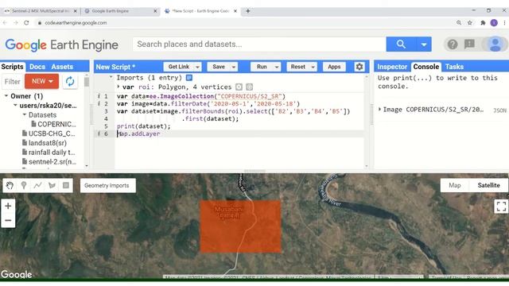Open the user account avatar
Screen dimensions: 509x286
(x=495, y=44)
